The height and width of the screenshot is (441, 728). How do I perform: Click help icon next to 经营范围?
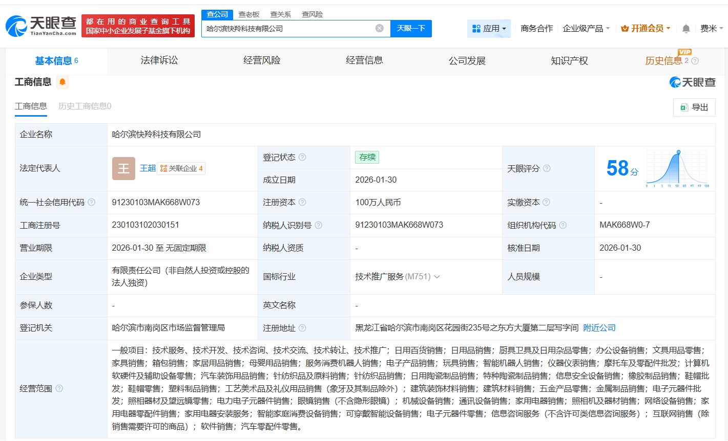pyautogui.click(x=59, y=389)
